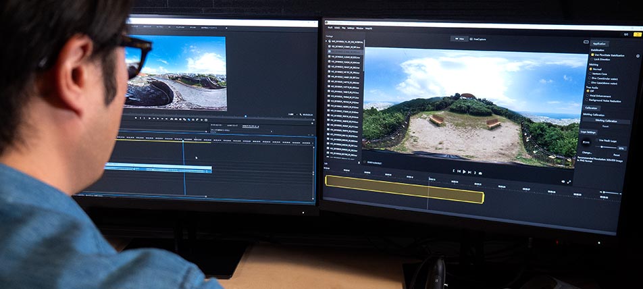Click the round logo preview thumbnail
Screen dimensions: 643x289
coord(586,142)
